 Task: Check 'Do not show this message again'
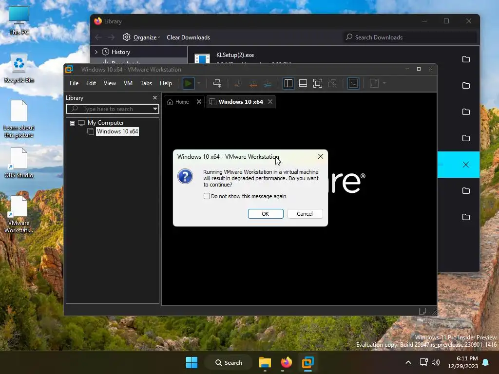pyautogui.click(x=207, y=196)
